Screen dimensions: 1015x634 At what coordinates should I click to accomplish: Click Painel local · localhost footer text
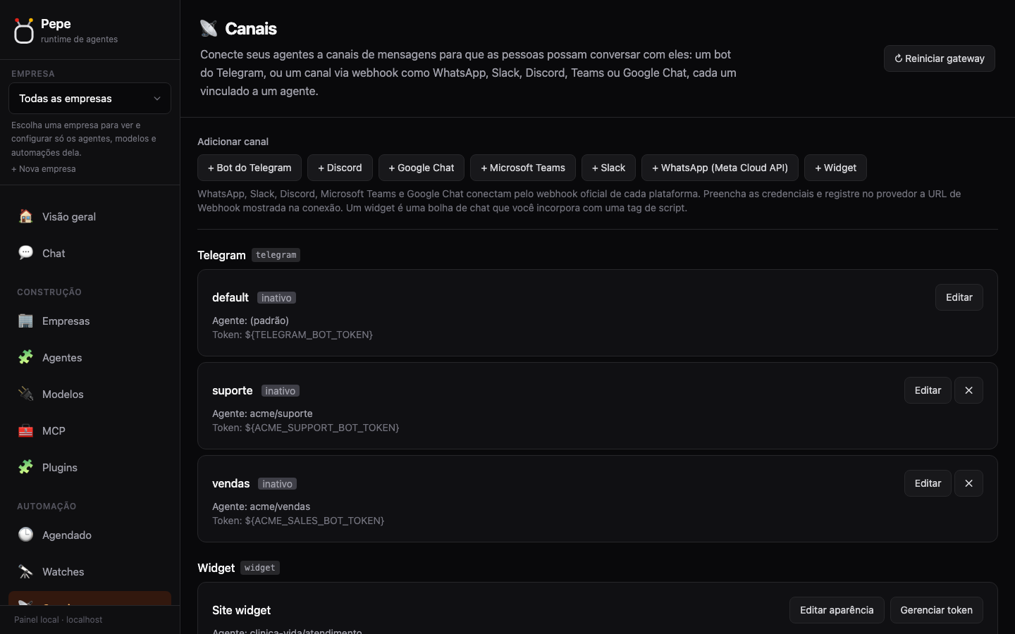[58, 620]
